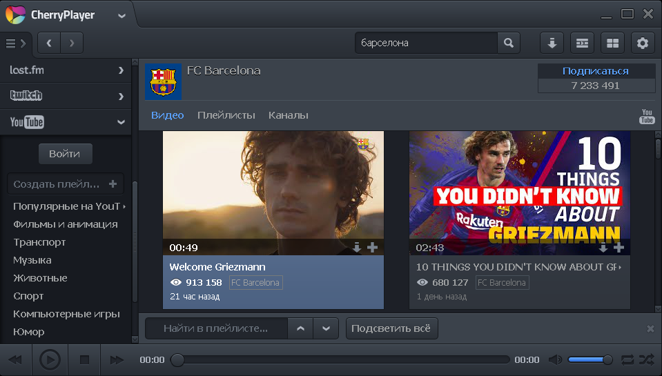The width and height of the screenshot is (662, 376).
Task: Mute audio with the speaker icon
Action: (x=555, y=359)
